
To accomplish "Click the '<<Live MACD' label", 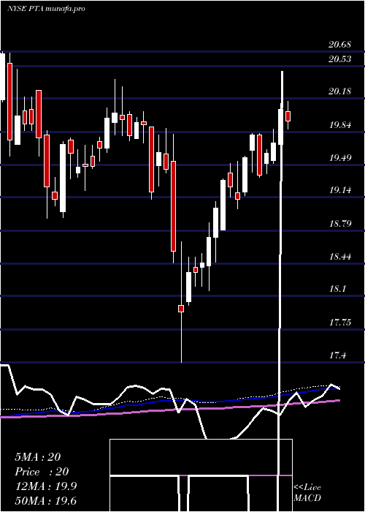I will point(307,493).
